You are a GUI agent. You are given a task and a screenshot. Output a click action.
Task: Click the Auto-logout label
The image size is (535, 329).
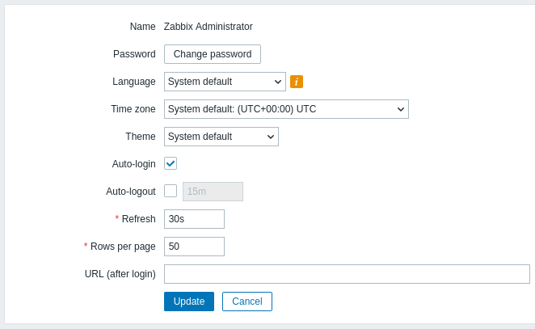131,192
